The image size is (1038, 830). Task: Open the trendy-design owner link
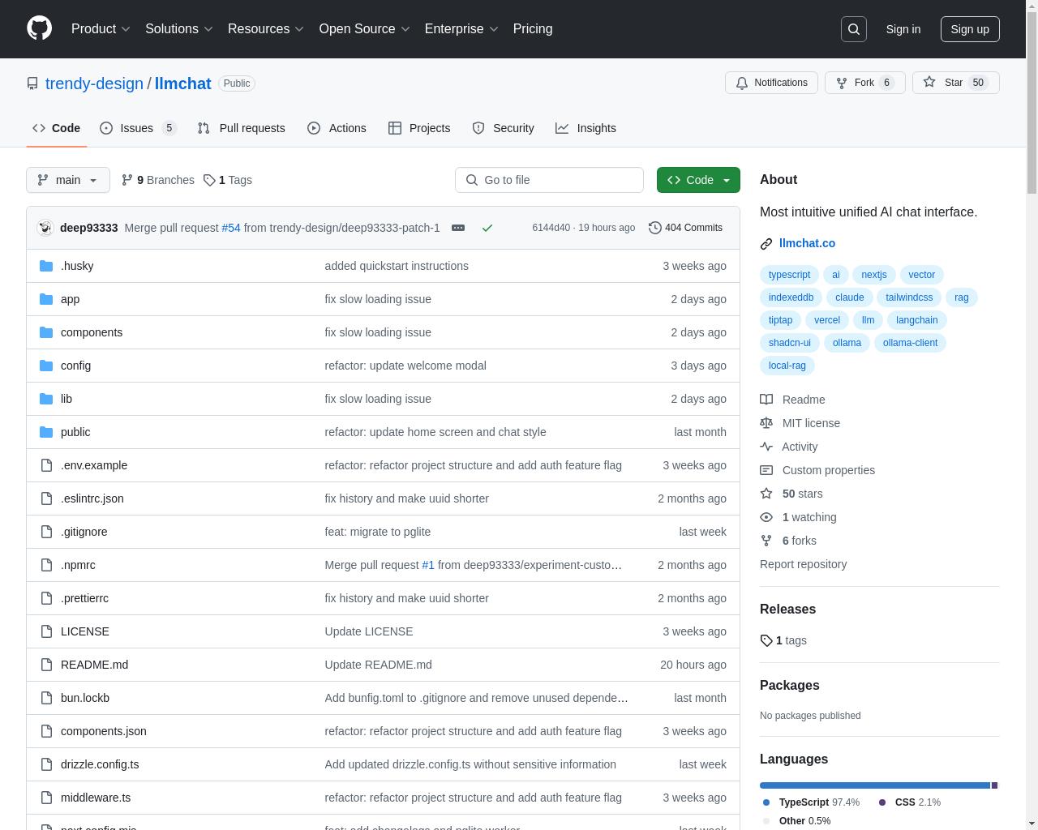(x=94, y=83)
